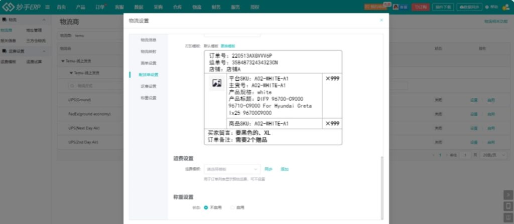514x224 pixels.
Task: Open the 数据 top menu
Action: click(139, 7)
